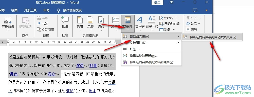Add a 书签 bookmark
This screenshot has height=97, width=254.
point(42,24)
